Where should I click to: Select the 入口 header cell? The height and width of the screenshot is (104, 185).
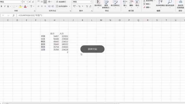[64, 34]
